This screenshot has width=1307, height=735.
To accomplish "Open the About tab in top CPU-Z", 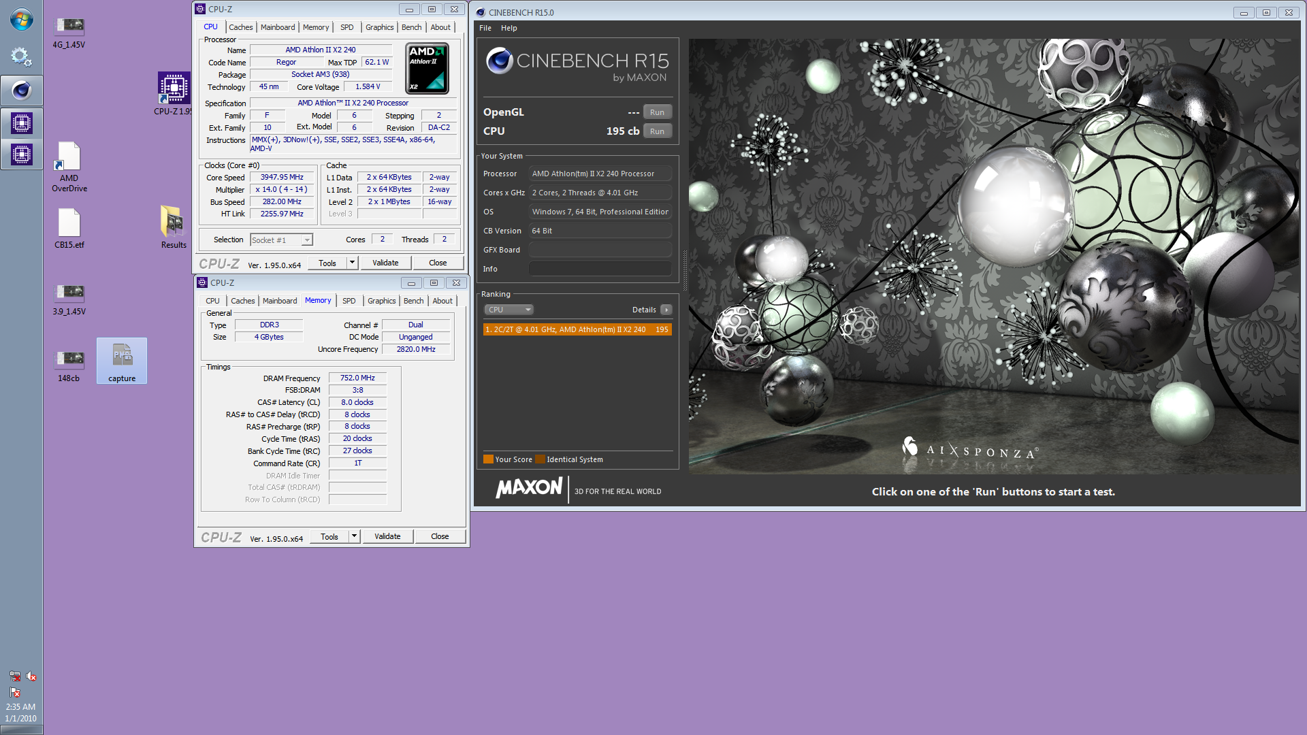I will pyautogui.click(x=440, y=27).
